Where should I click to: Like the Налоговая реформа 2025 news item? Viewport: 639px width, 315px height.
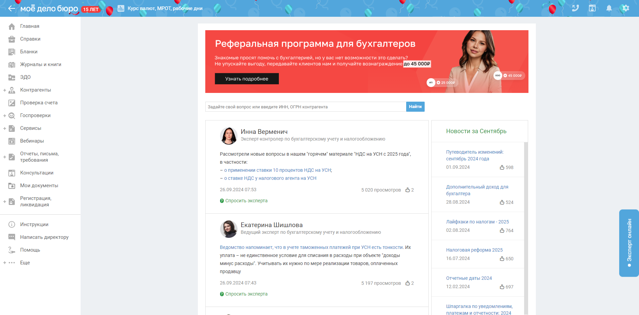tap(502, 259)
